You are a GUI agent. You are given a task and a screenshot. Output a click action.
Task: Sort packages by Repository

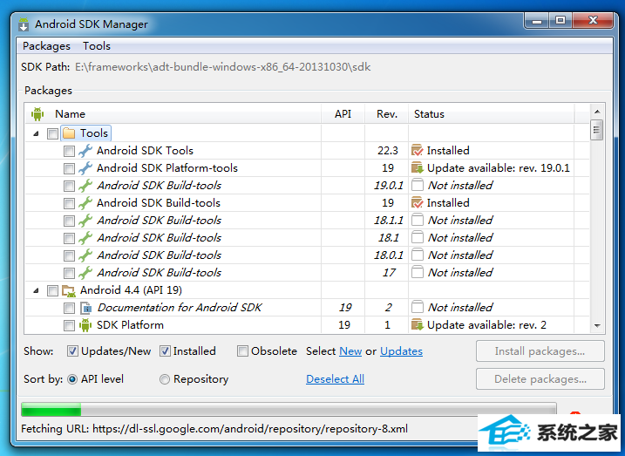pyautogui.click(x=165, y=379)
